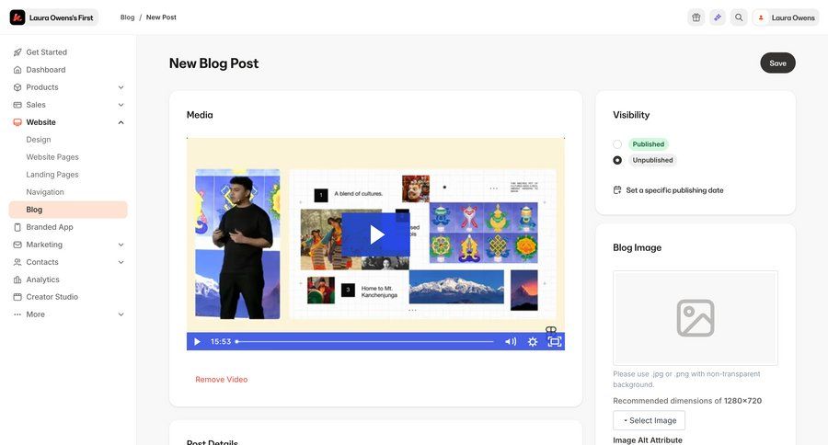Click the New Post breadcrumb text
This screenshot has width=828, height=445.
pos(161,17)
